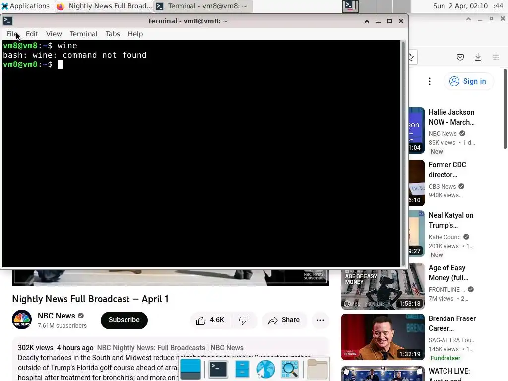This screenshot has height=381, width=508.
Task: Open Age of Easy Money video title
Action: (448, 273)
